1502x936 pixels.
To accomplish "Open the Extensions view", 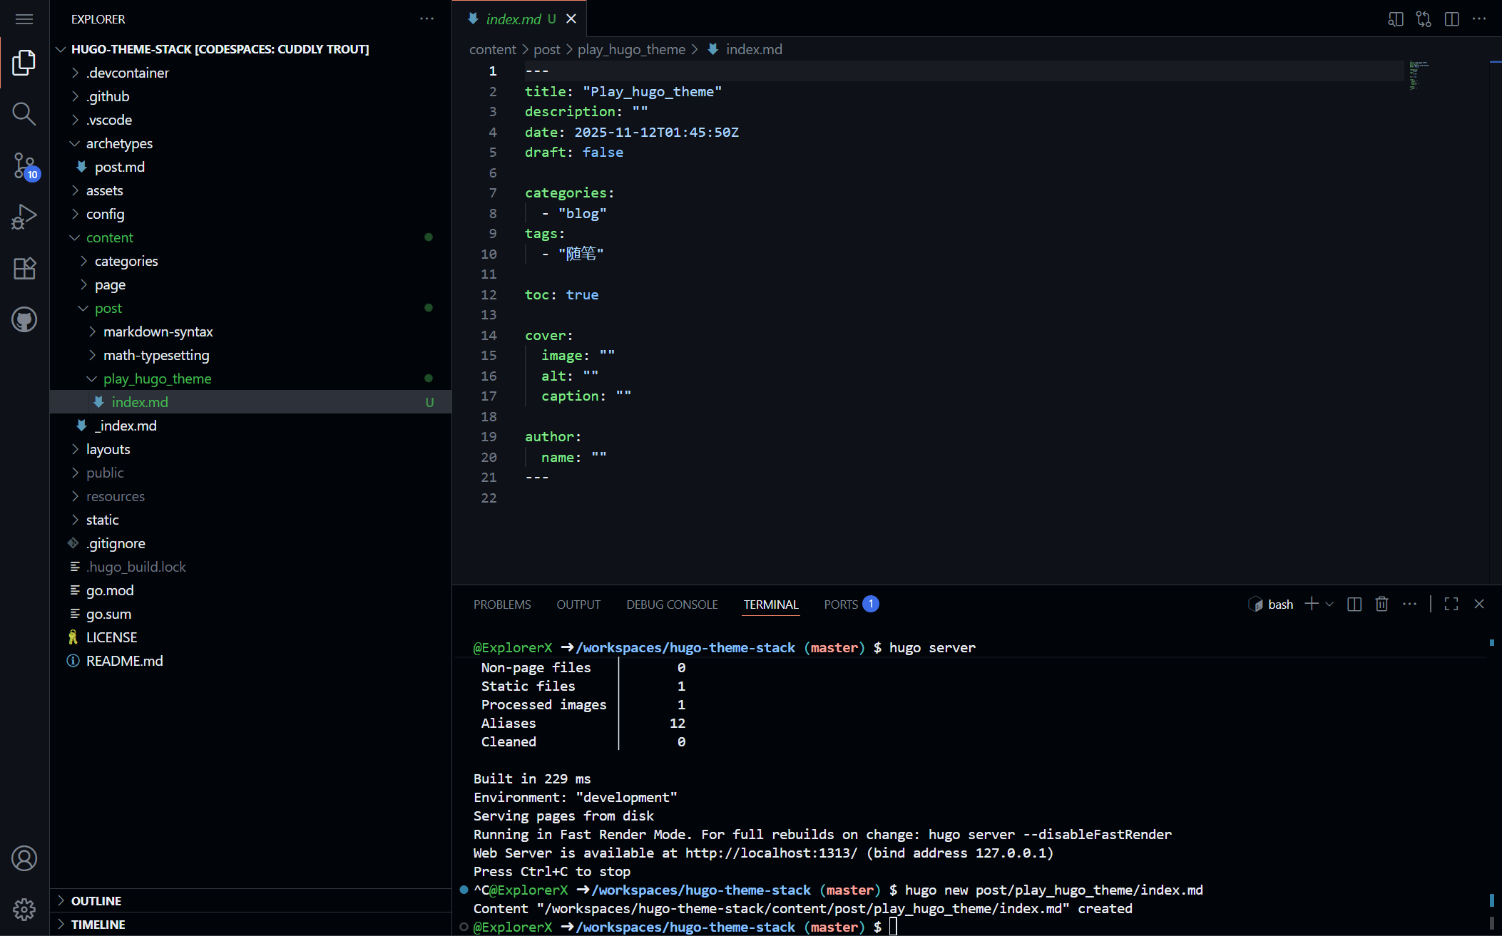I will point(24,268).
